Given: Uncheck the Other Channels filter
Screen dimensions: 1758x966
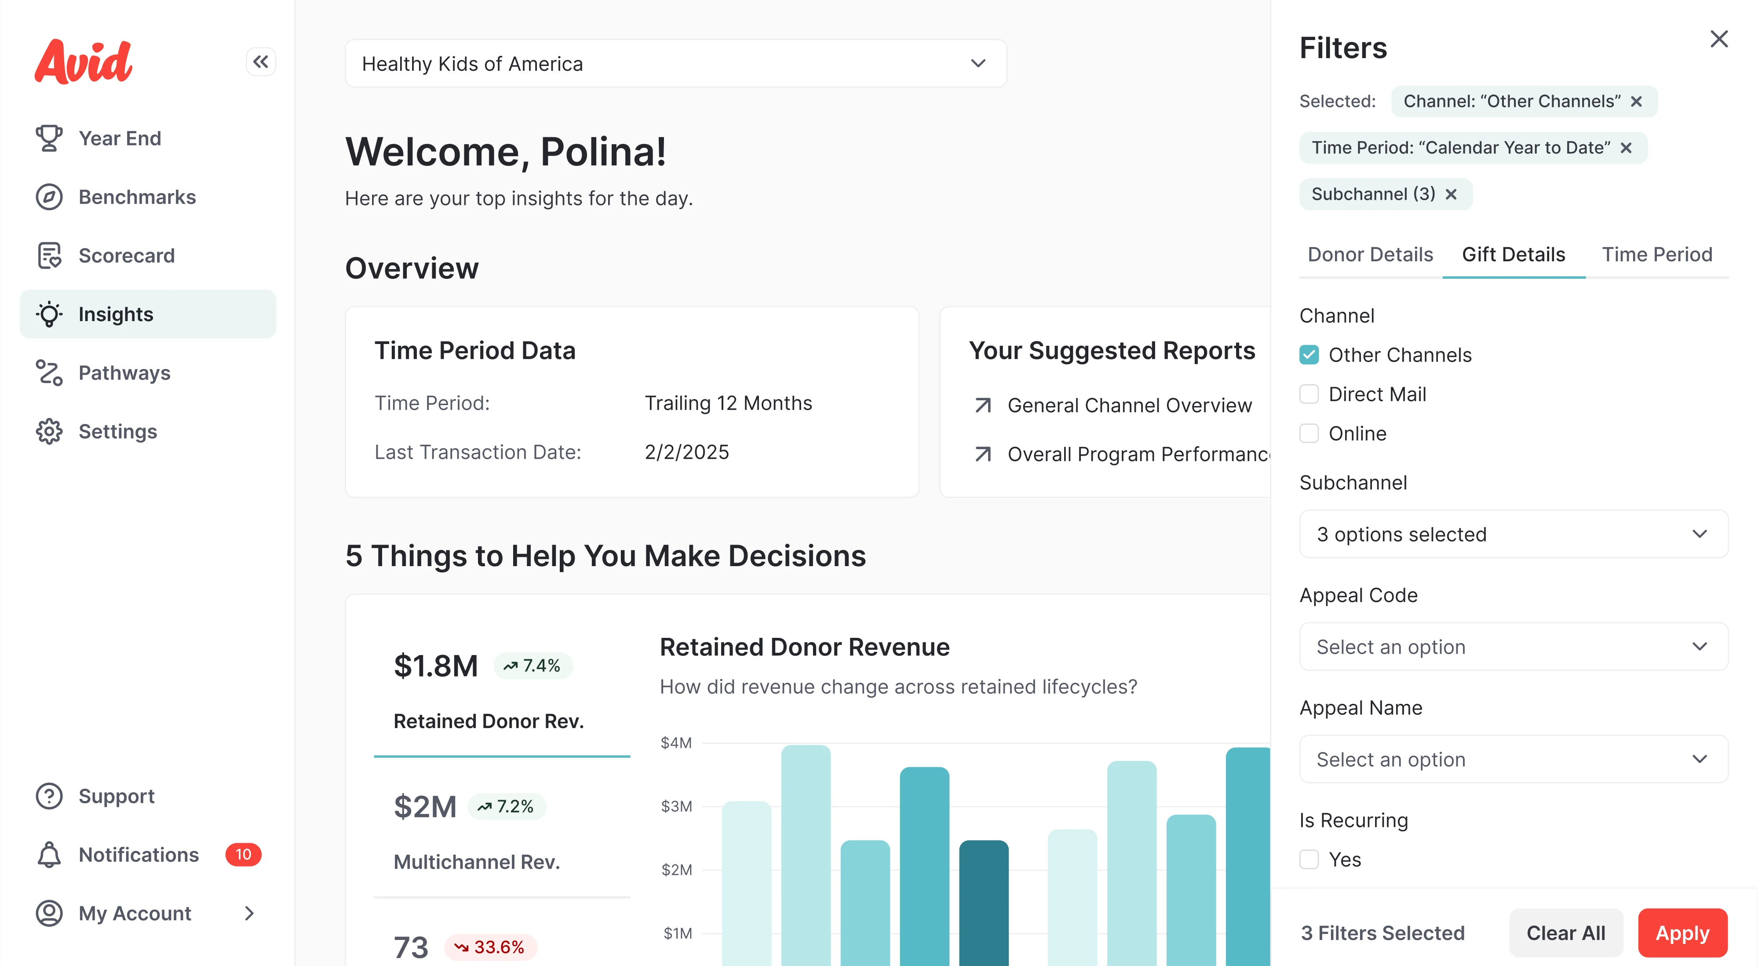Looking at the screenshot, I should click(1309, 355).
